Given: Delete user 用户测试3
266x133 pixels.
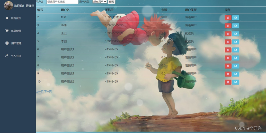Looking at the screenshot, I should coord(228,66).
